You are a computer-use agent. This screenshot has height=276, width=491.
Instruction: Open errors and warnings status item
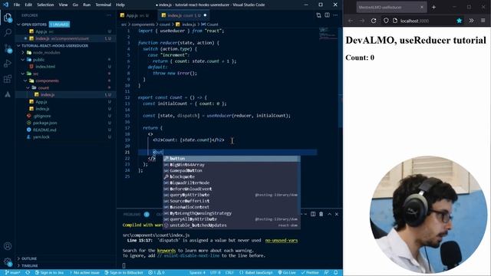pos(157,273)
